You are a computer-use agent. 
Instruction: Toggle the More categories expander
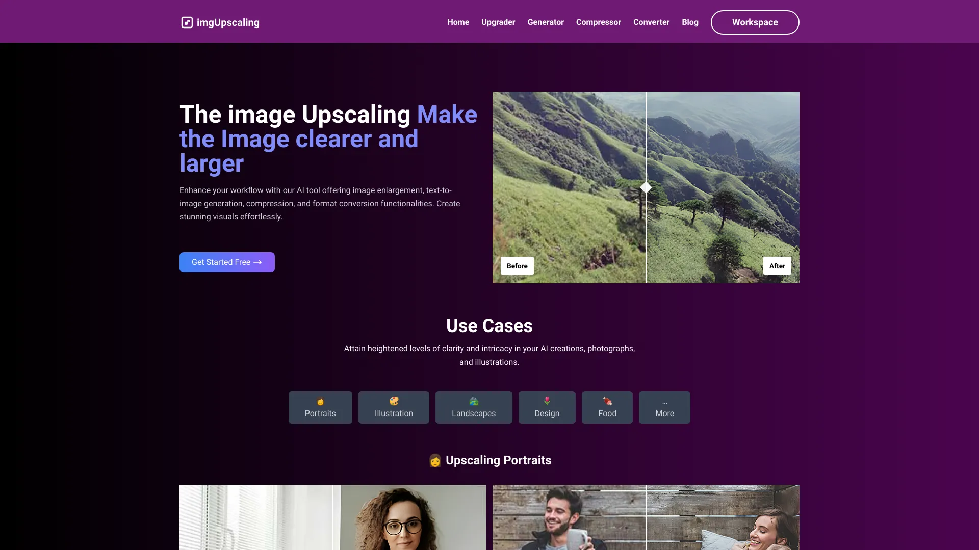click(x=664, y=407)
